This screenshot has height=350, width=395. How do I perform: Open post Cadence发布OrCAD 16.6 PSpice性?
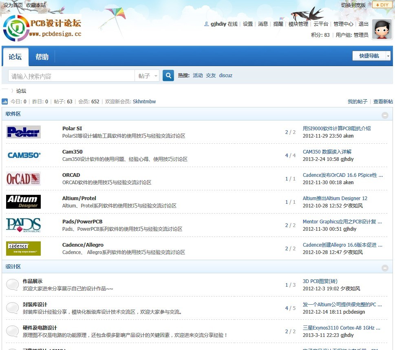click(342, 175)
